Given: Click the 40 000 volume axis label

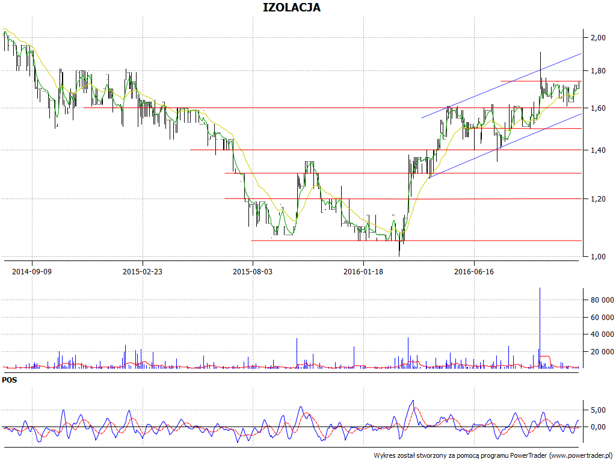Looking at the screenshot, I should pyautogui.click(x=602, y=334).
